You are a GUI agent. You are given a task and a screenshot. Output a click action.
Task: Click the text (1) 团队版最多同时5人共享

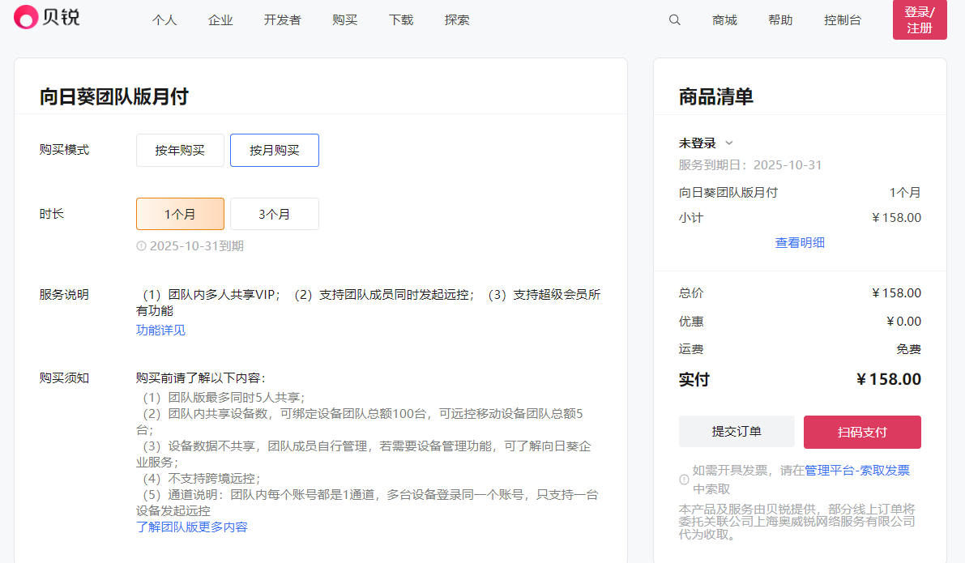(224, 398)
